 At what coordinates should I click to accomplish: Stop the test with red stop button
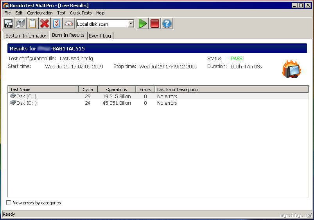point(155,23)
